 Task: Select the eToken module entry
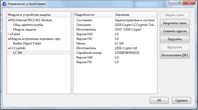point(15,34)
